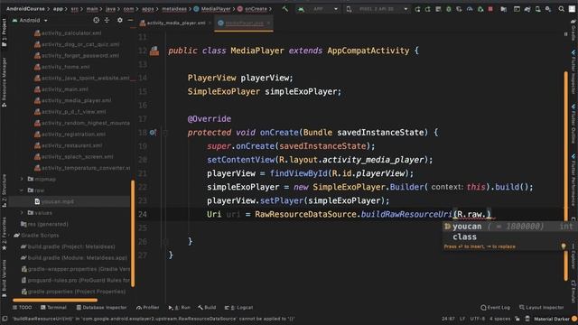Select youcan suggestion in autocomplete popup
578x325 pixels.
coord(508,227)
